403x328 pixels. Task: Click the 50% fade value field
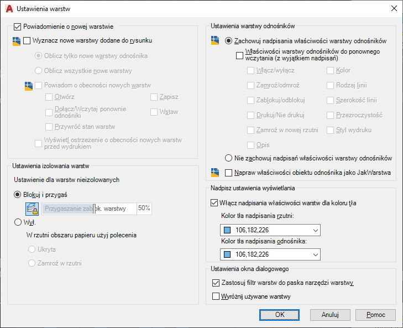144,209
